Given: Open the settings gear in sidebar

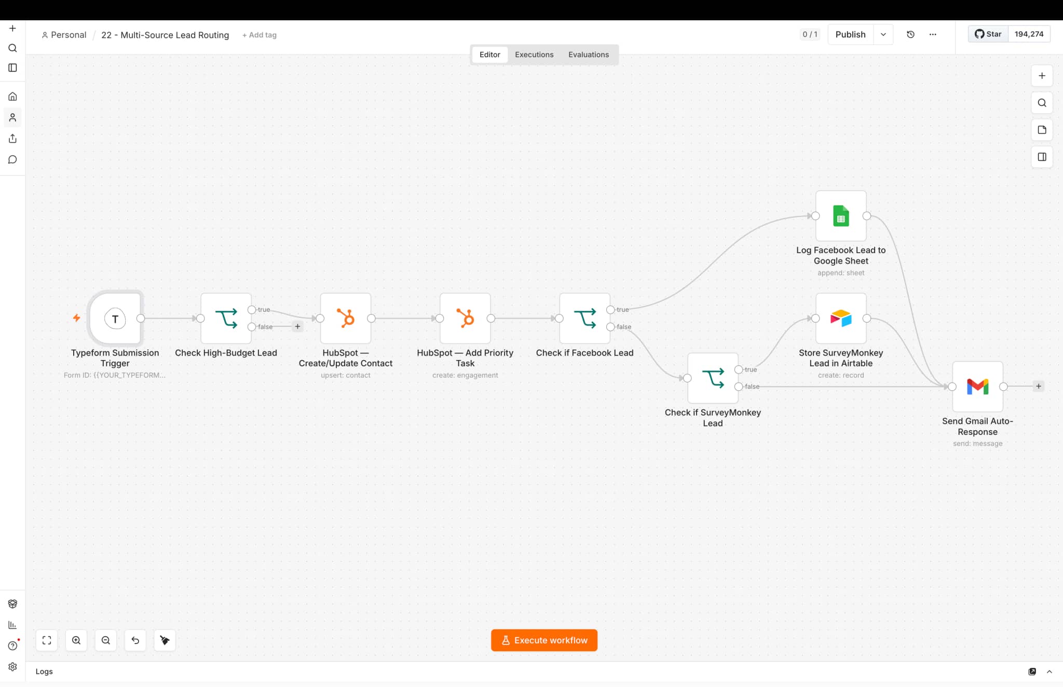Looking at the screenshot, I should (x=12, y=667).
